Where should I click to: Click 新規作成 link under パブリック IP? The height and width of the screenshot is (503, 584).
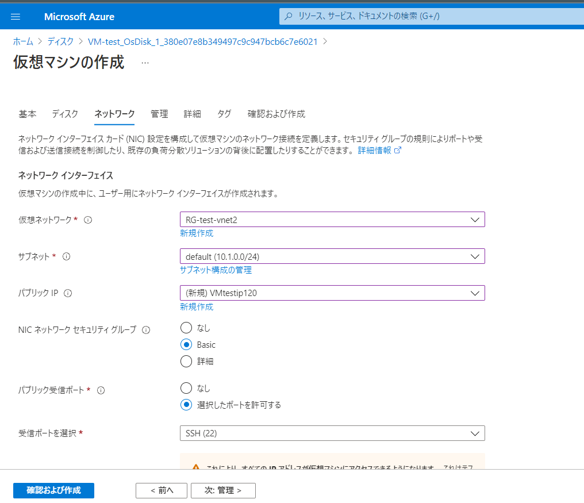(x=197, y=306)
